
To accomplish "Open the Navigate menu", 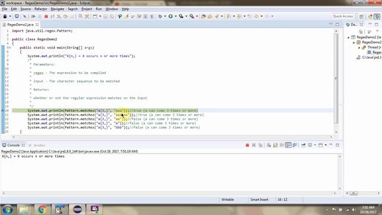I will pos(57,9).
